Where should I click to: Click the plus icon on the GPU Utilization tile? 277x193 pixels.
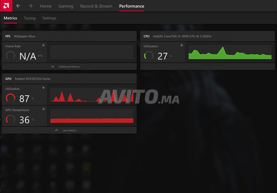[43, 88]
